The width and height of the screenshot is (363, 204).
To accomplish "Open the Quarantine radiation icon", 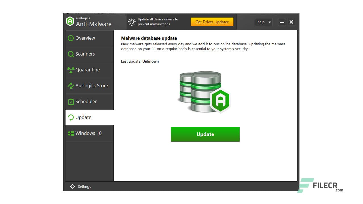I will (71, 70).
